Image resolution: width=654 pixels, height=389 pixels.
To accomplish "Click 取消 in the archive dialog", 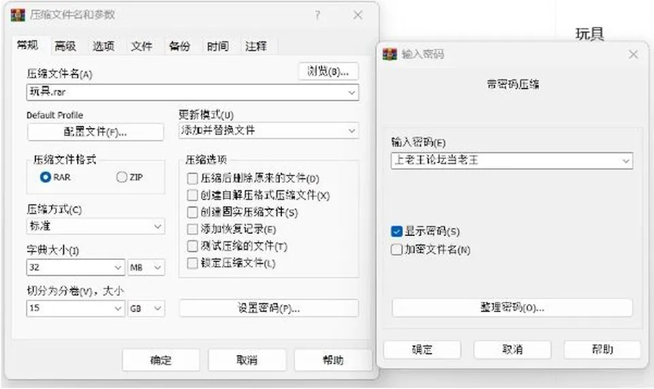I will click(x=247, y=360).
